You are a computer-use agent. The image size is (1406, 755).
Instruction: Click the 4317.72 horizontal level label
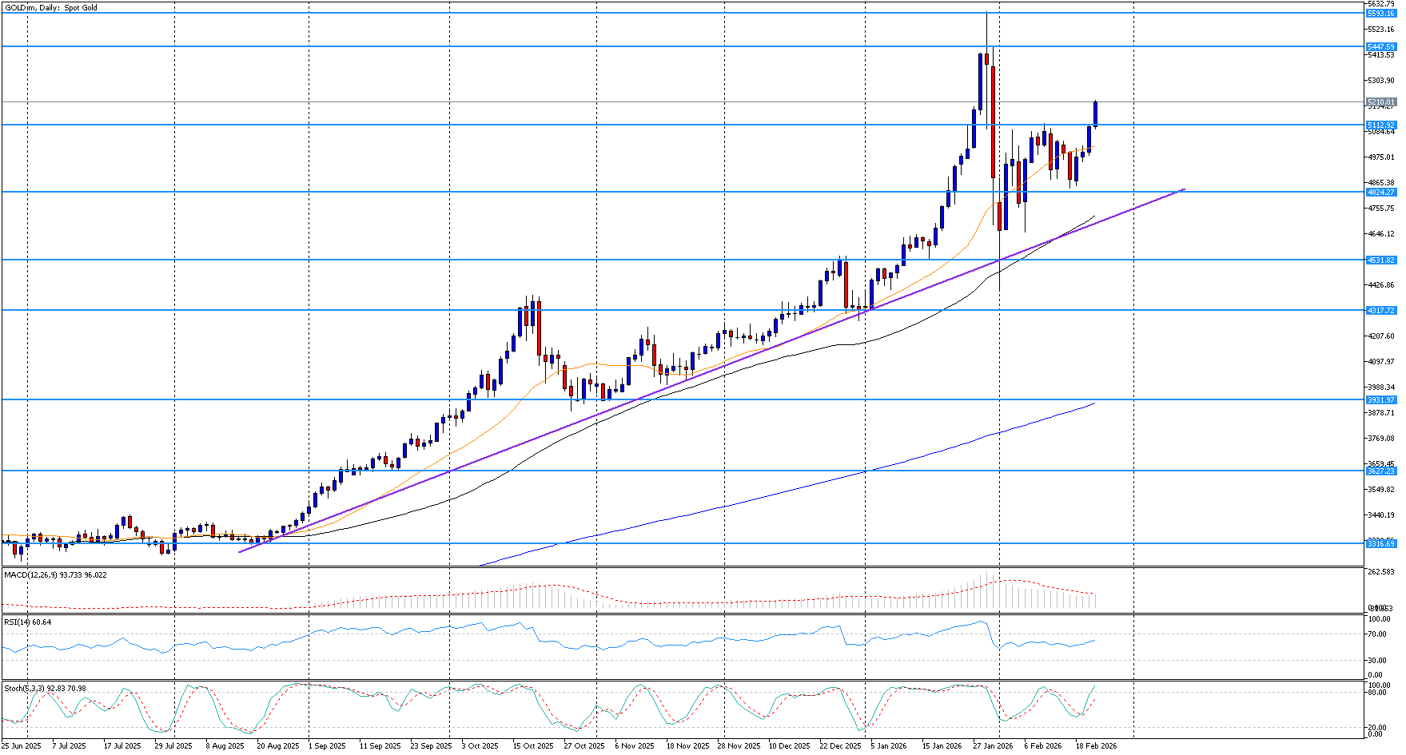[x=1380, y=311]
